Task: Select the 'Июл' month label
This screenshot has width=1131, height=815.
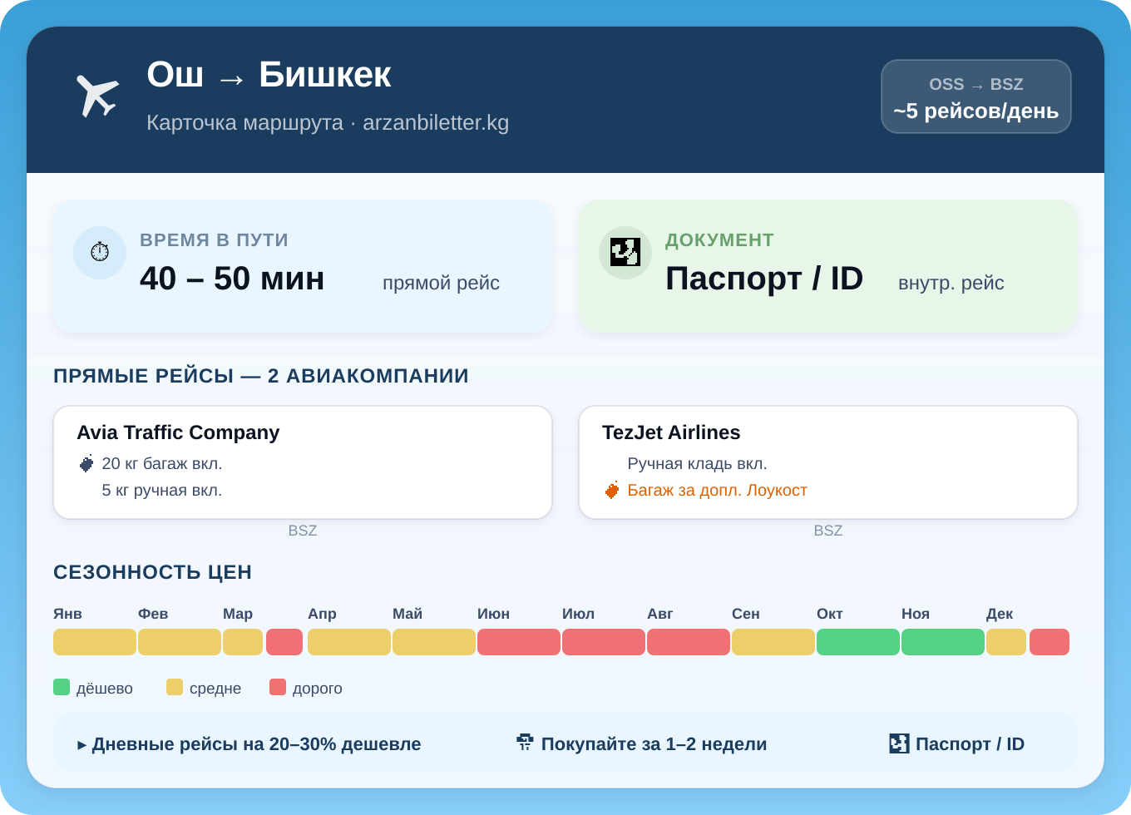Action: point(580,614)
